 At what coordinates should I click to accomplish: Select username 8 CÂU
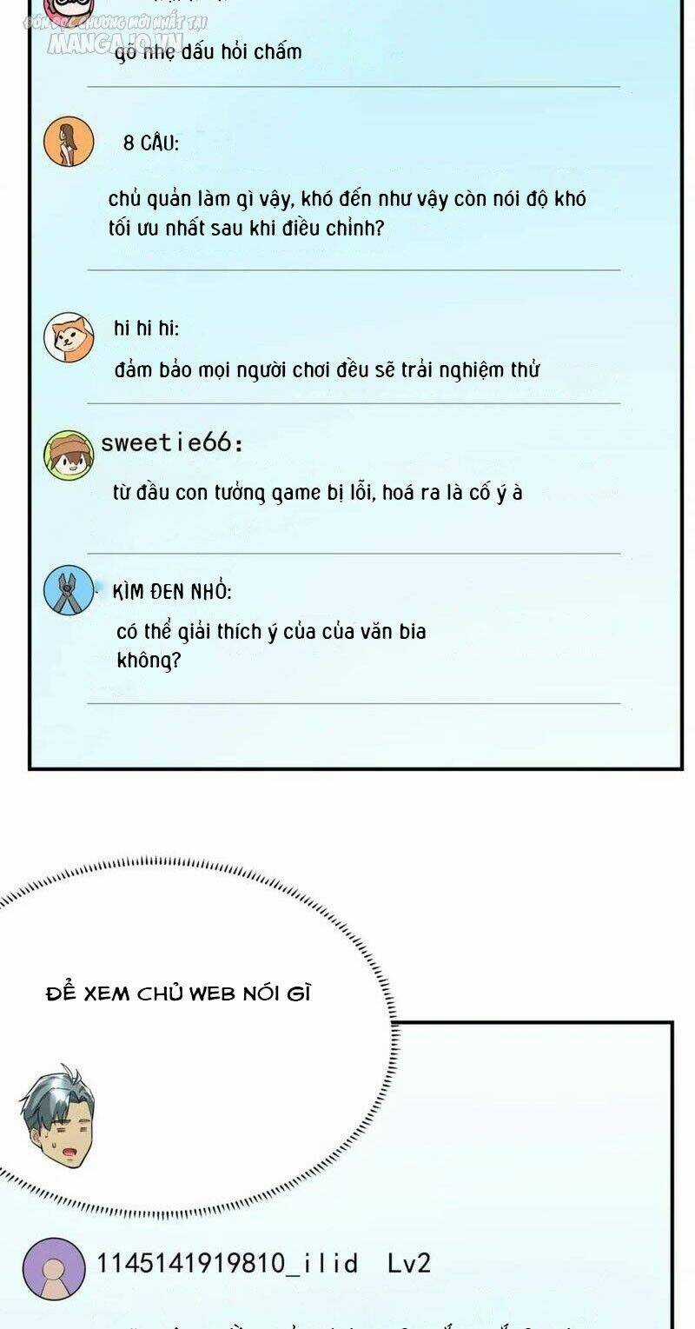click(x=151, y=143)
